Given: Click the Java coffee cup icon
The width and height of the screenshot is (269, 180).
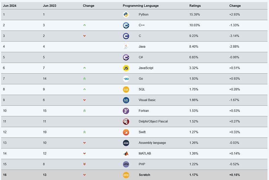Looking at the screenshot, I should pos(126,47).
